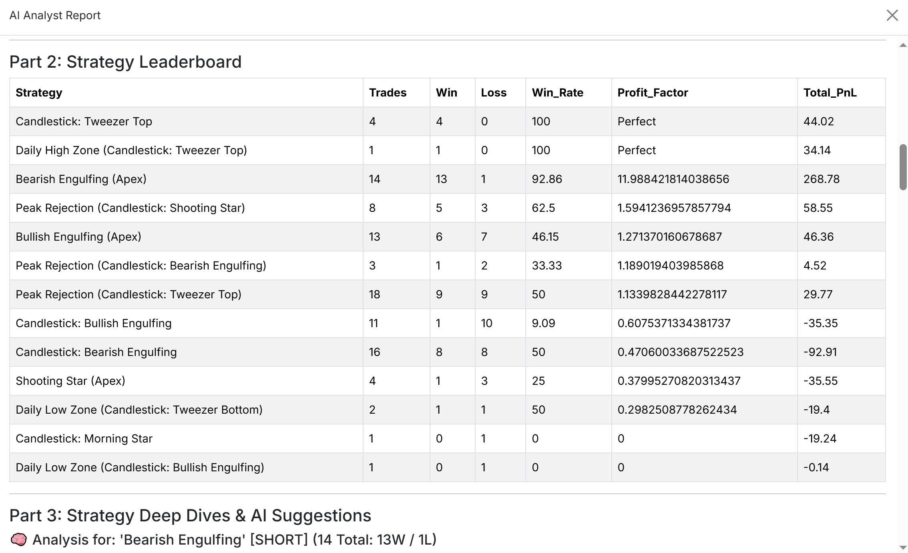The width and height of the screenshot is (908, 553).
Task: Click the Total_PnL column header
Action: point(830,93)
